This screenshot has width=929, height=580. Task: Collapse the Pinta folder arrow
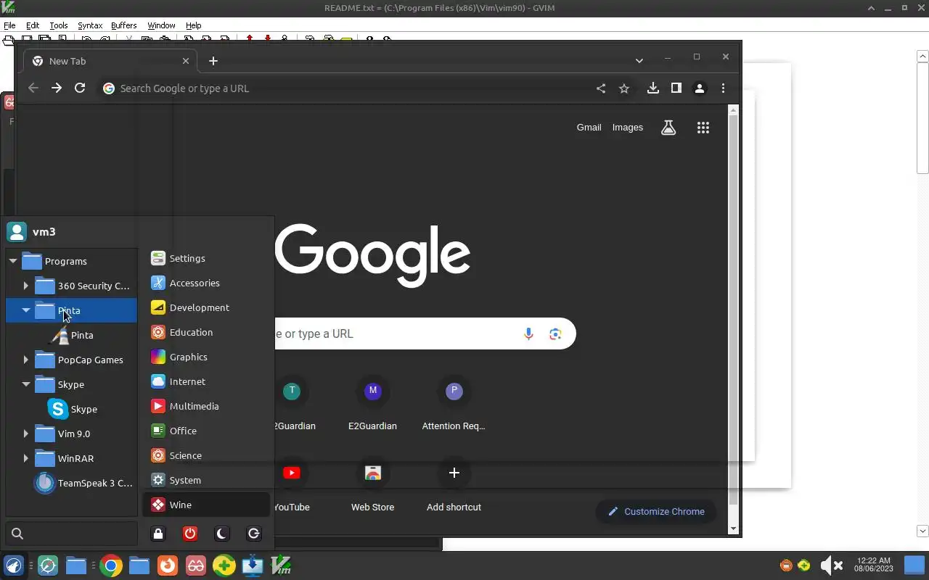[26, 310]
